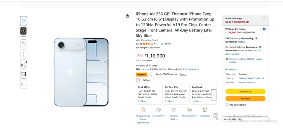Open the star rating breakdown chevron
Screen dimensions: 283x128
[155, 44]
